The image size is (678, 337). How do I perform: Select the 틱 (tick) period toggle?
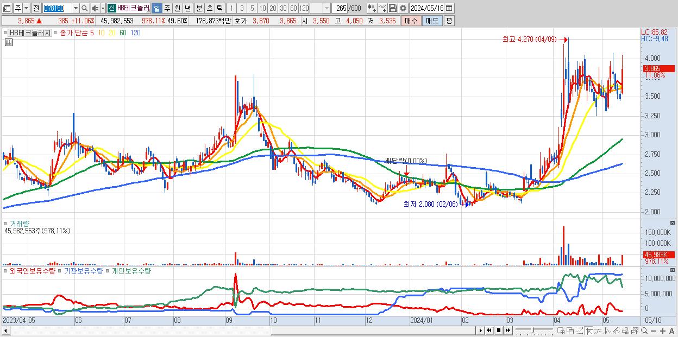pyautogui.click(x=219, y=8)
